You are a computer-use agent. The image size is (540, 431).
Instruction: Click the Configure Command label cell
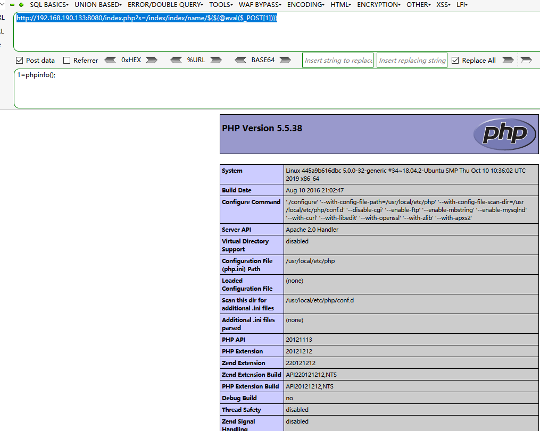[252, 210]
